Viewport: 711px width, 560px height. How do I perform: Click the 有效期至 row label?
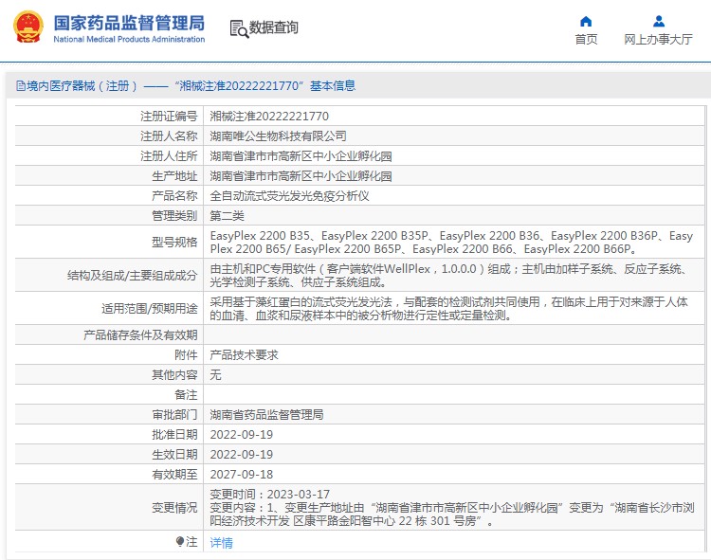(x=174, y=475)
